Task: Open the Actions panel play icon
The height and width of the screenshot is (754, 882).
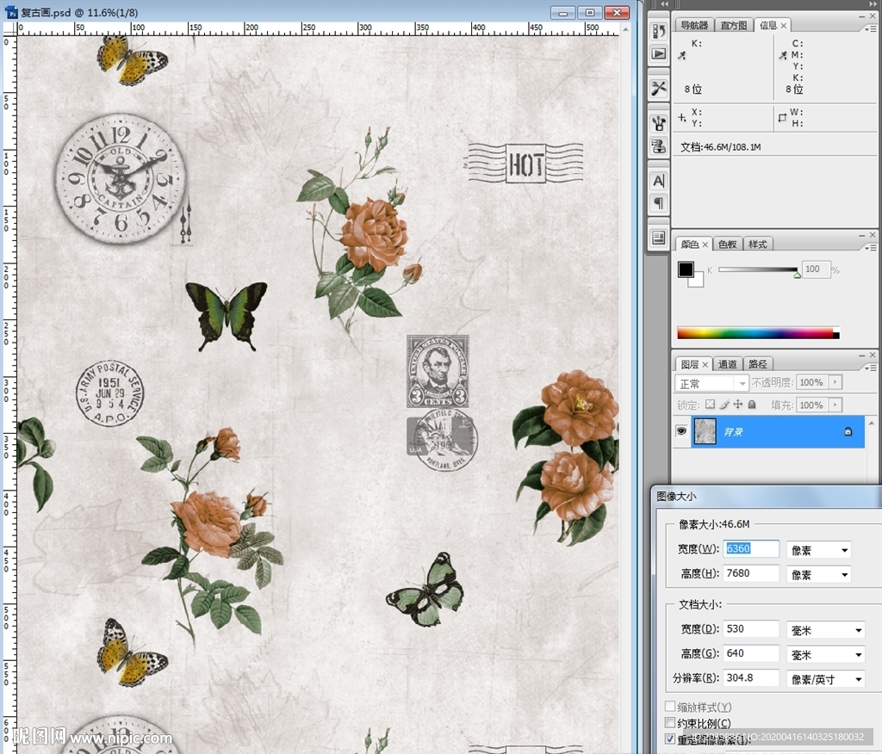Action: 659,53
